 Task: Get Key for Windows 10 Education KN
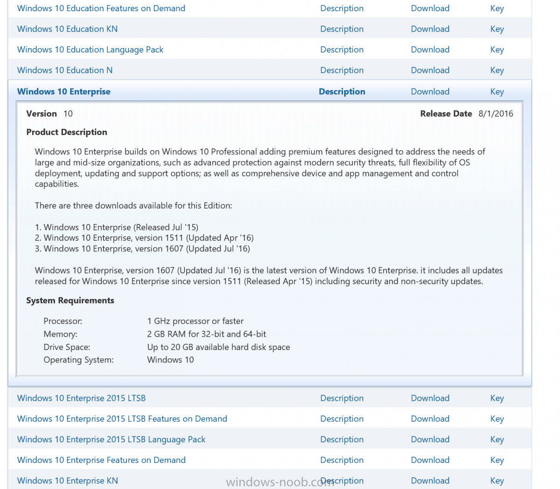click(497, 29)
